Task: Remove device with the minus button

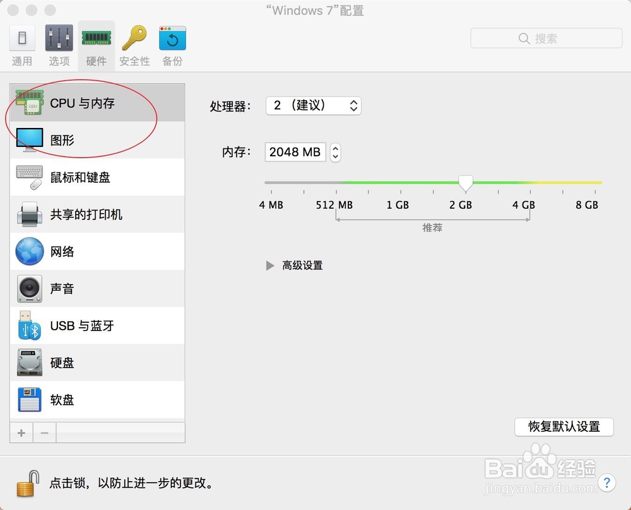Action: (x=44, y=433)
